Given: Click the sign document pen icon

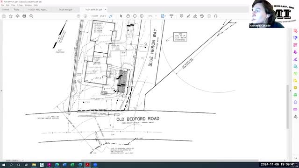Looking at the screenshot, I should (x=195, y=16).
